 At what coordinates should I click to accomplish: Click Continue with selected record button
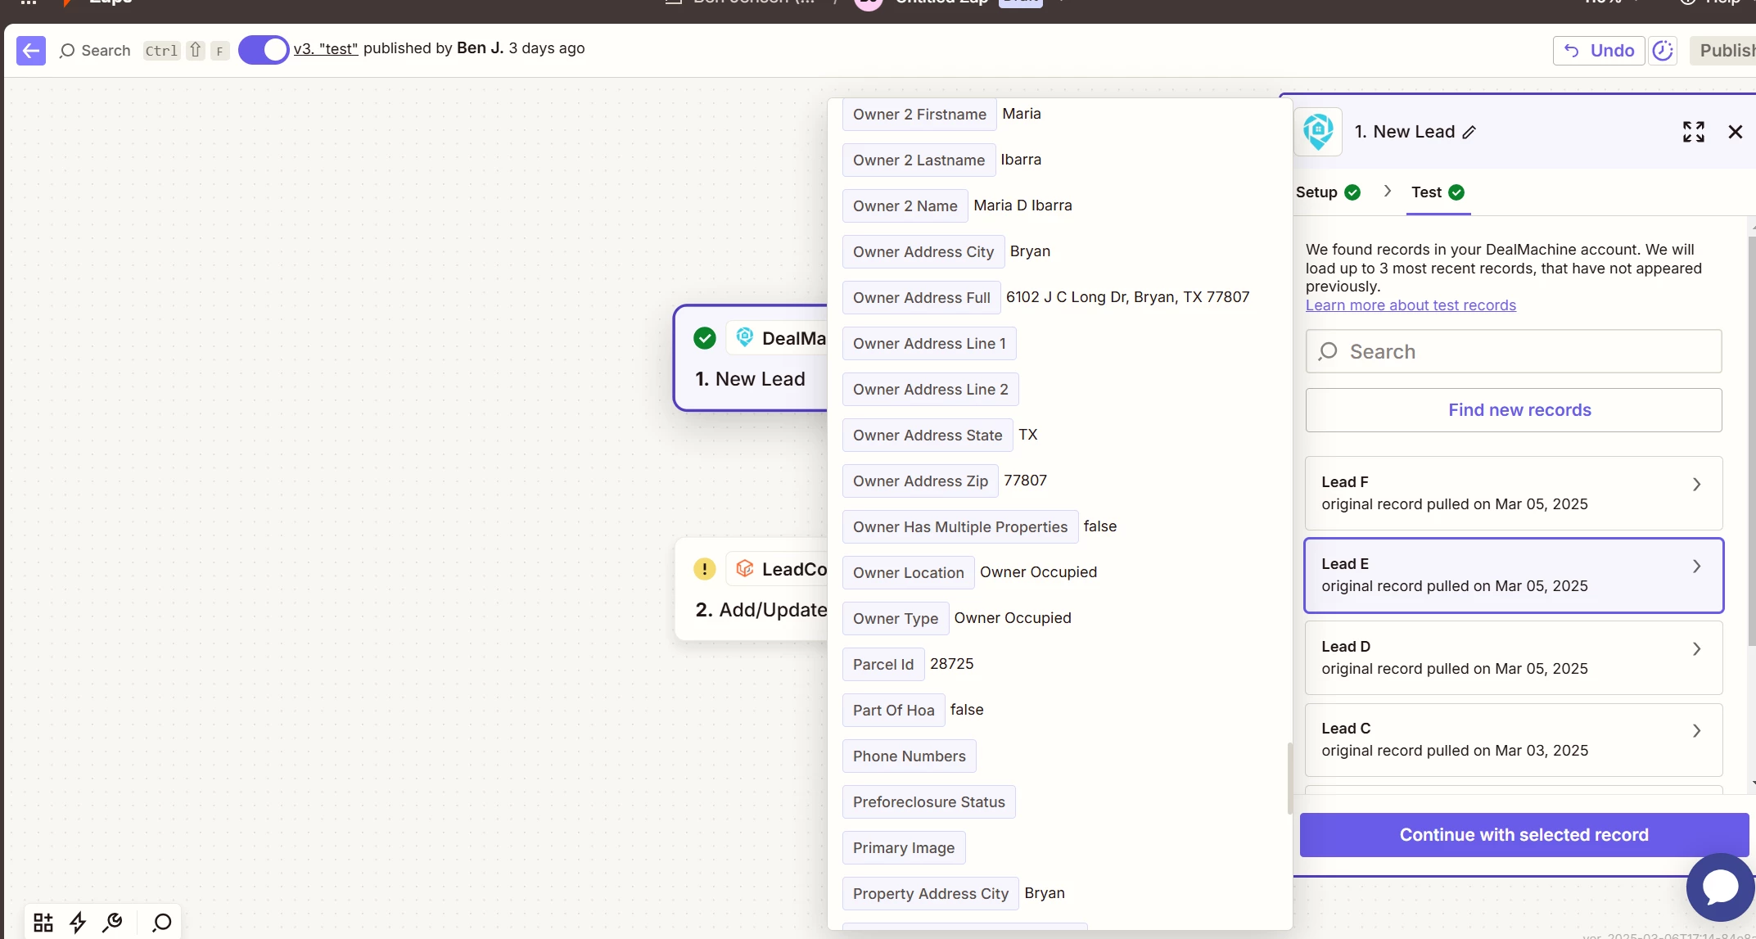click(x=1524, y=835)
